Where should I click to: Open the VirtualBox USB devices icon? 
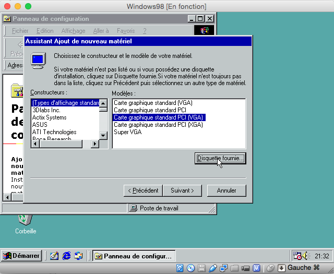click(x=212, y=268)
